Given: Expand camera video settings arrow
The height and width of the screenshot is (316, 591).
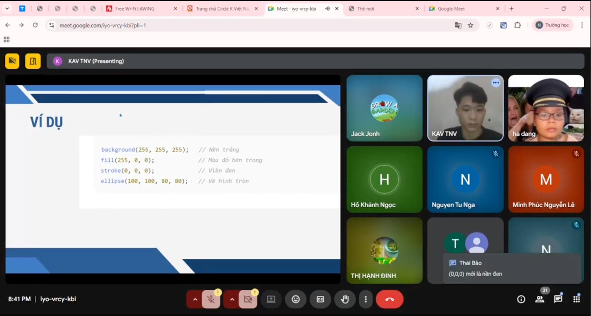Looking at the screenshot, I should point(232,299).
